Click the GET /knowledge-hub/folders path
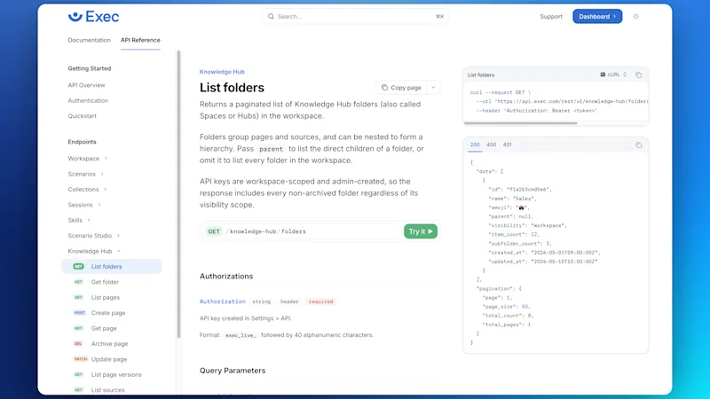This screenshot has width=710, height=399. [x=268, y=231]
